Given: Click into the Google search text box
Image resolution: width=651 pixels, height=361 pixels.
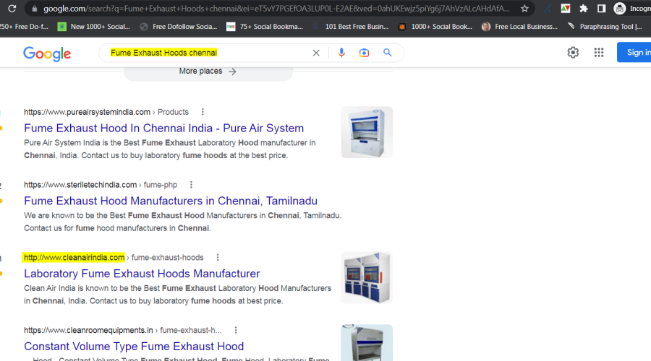Looking at the screenshot, I should [x=206, y=53].
